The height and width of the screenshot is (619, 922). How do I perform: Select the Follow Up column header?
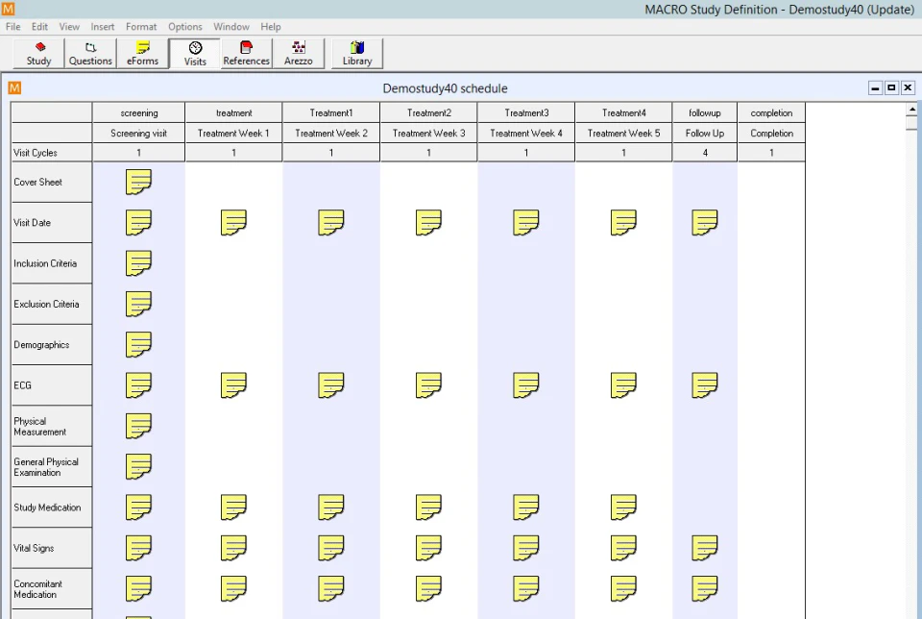(x=704, y=133)
